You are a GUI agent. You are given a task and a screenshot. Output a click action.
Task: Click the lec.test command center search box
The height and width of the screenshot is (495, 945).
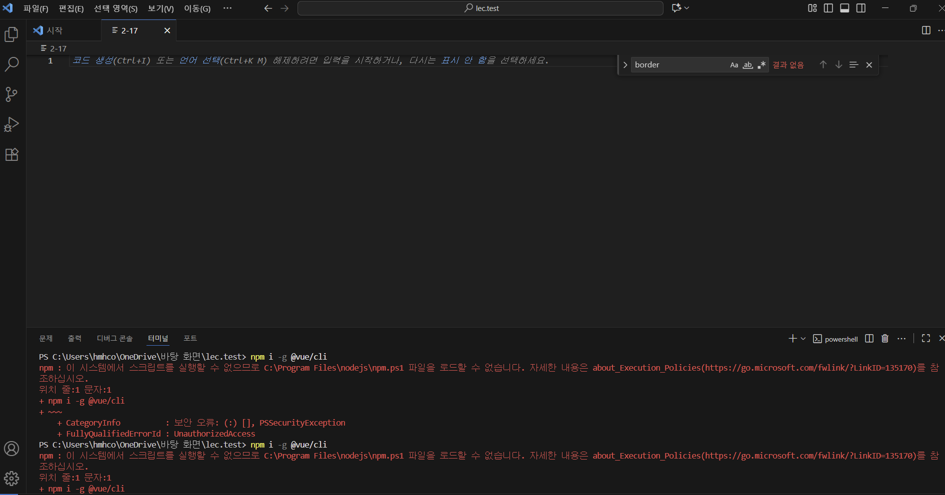click(480, 8)
